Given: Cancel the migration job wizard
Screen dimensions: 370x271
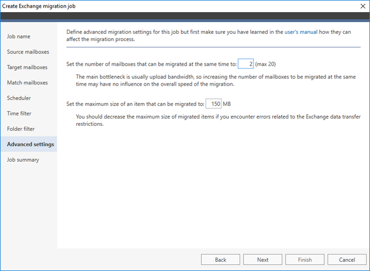Looking at the screenshot, I should [347, 259].
